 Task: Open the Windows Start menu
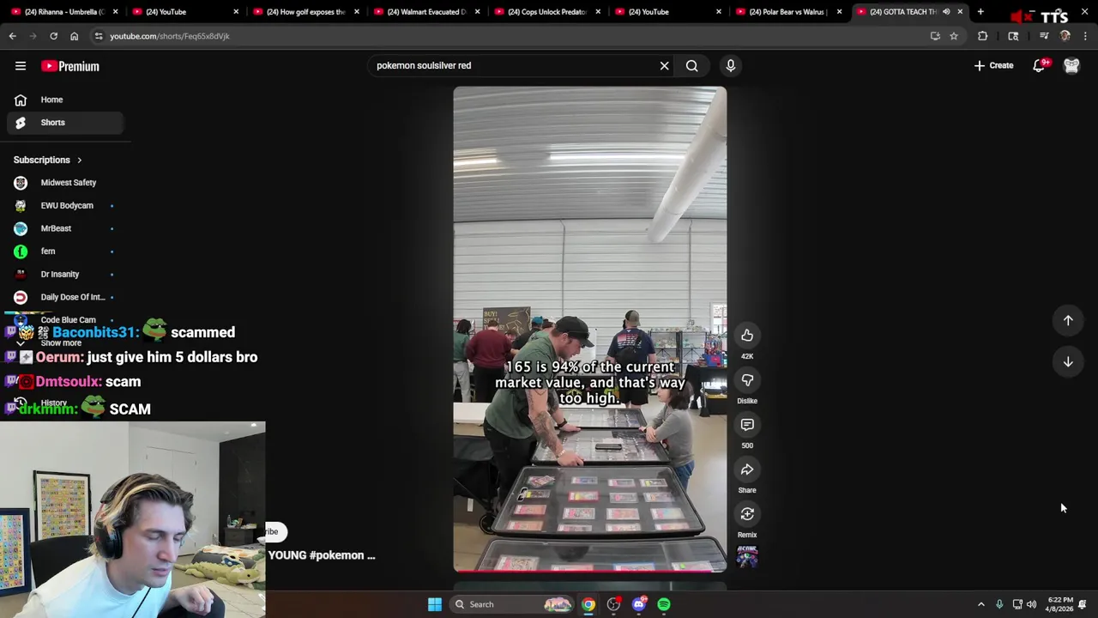(435, 604)
